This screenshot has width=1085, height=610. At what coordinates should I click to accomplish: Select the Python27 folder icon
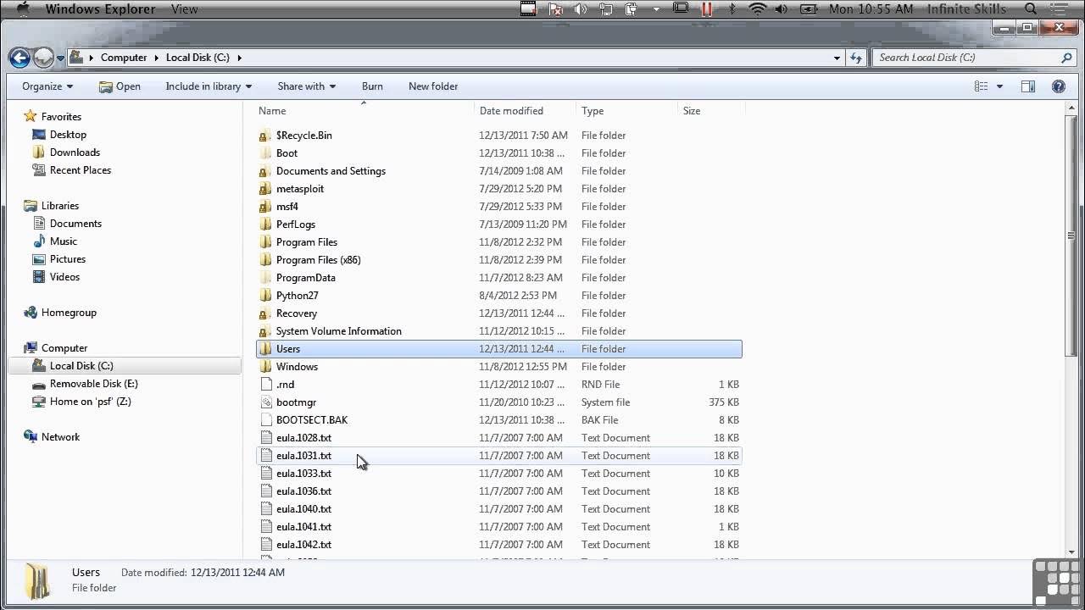click(265, 296)
